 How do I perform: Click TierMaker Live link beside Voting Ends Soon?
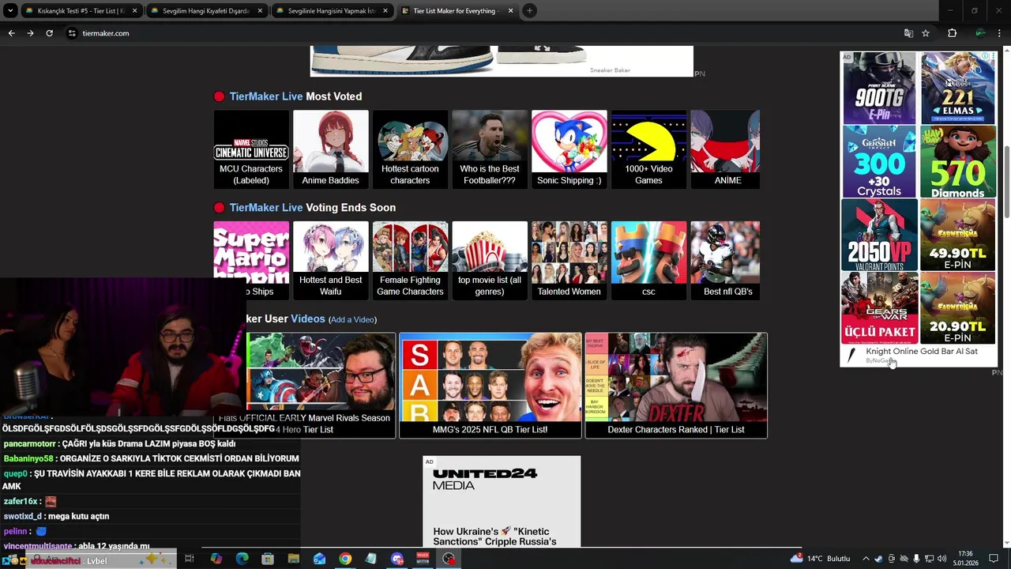266,208
